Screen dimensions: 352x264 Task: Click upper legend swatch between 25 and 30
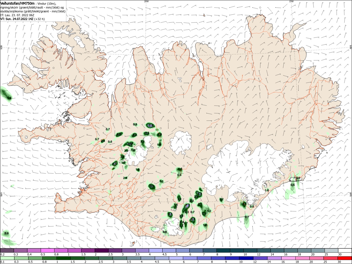click(x=332, y=250)
